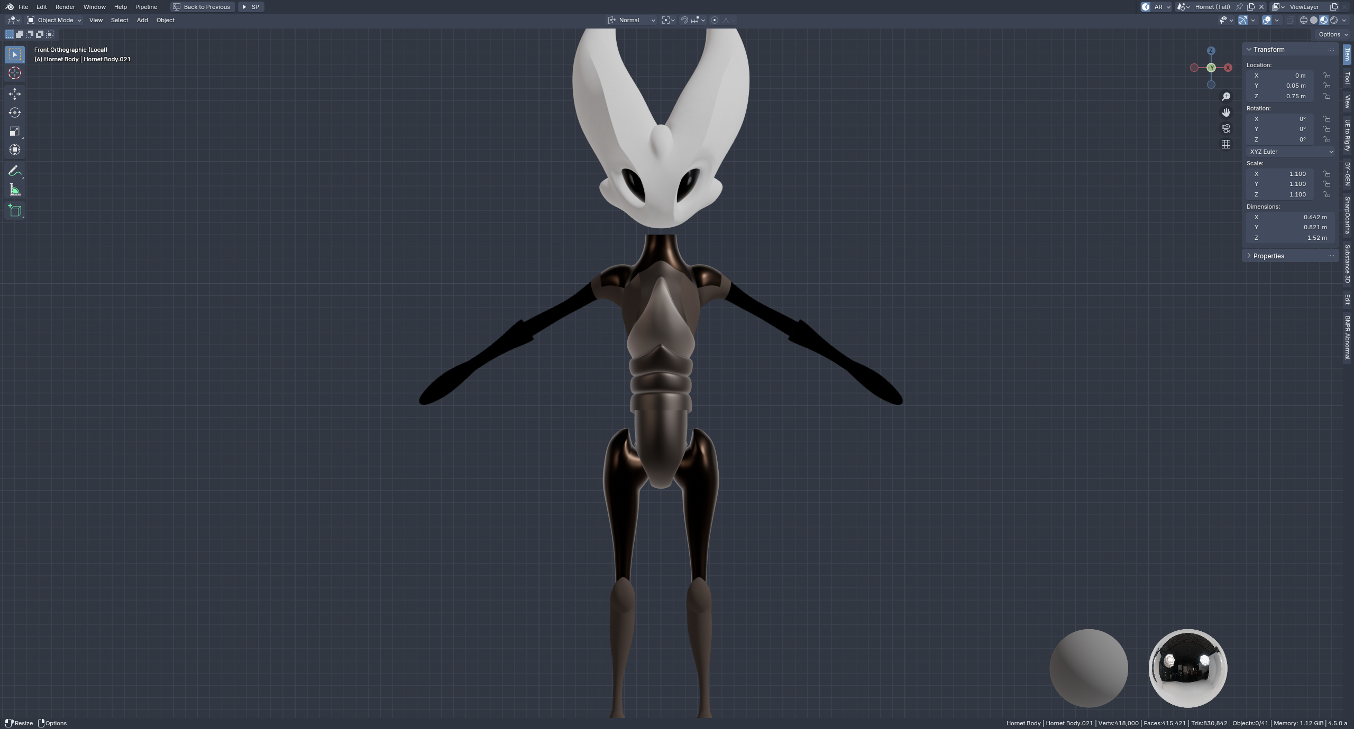
Task: Open the viewport Select menu
Action: [120, 20]
